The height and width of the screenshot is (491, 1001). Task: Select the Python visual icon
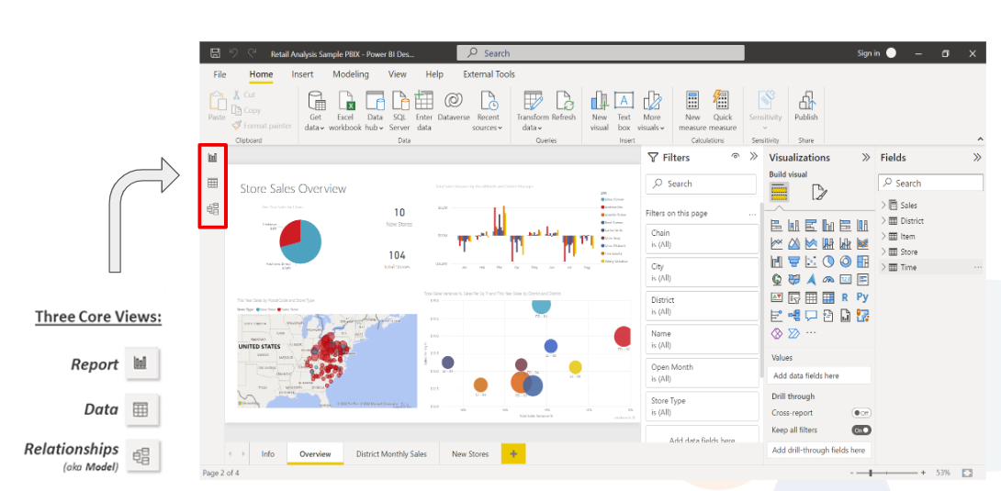862,296
